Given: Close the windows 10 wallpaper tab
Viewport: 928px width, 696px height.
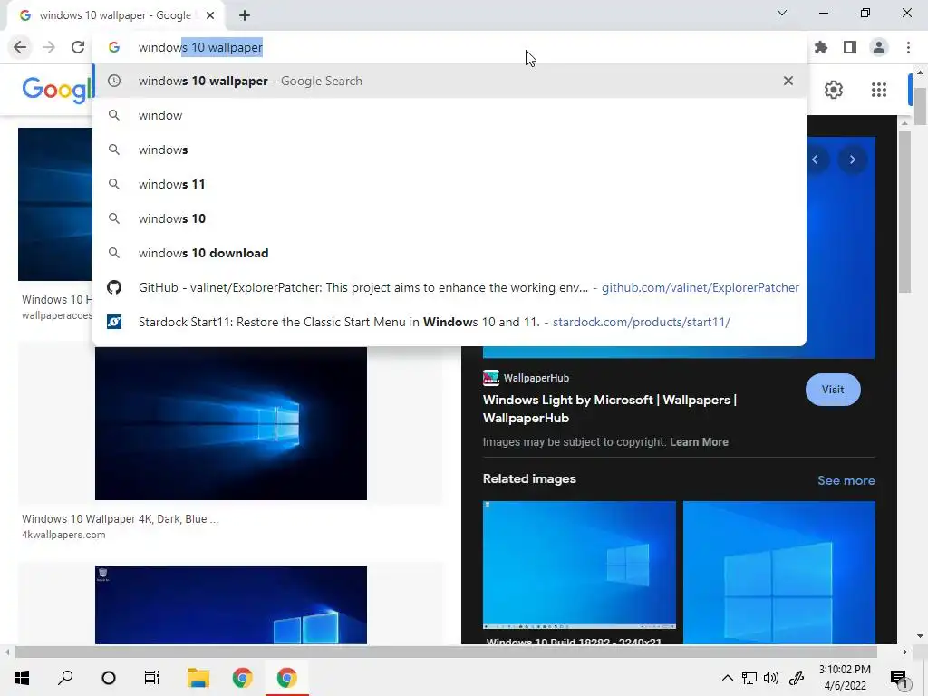Looking at the screenshot, I should point(210,15).
